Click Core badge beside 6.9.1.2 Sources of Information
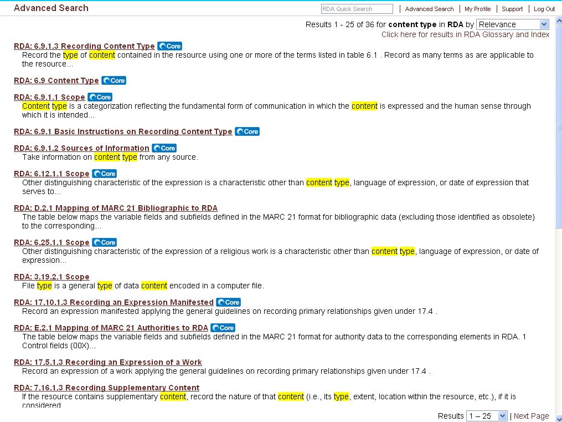The width and height of the screenshot is (562, 422). point(164,148)
